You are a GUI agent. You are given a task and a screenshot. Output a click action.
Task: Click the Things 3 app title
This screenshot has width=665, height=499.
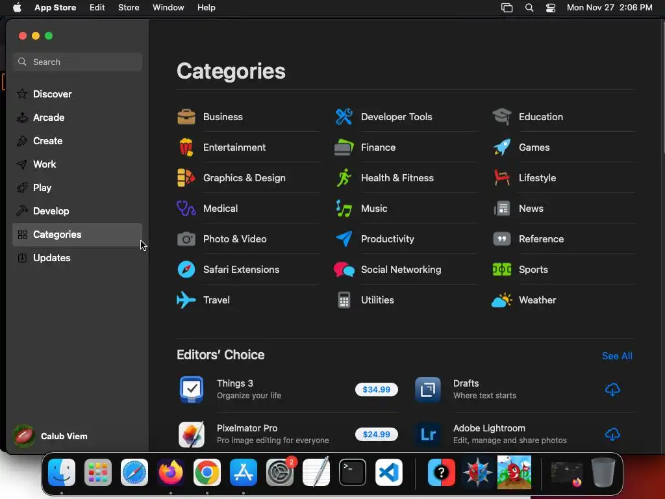point(235,383)
